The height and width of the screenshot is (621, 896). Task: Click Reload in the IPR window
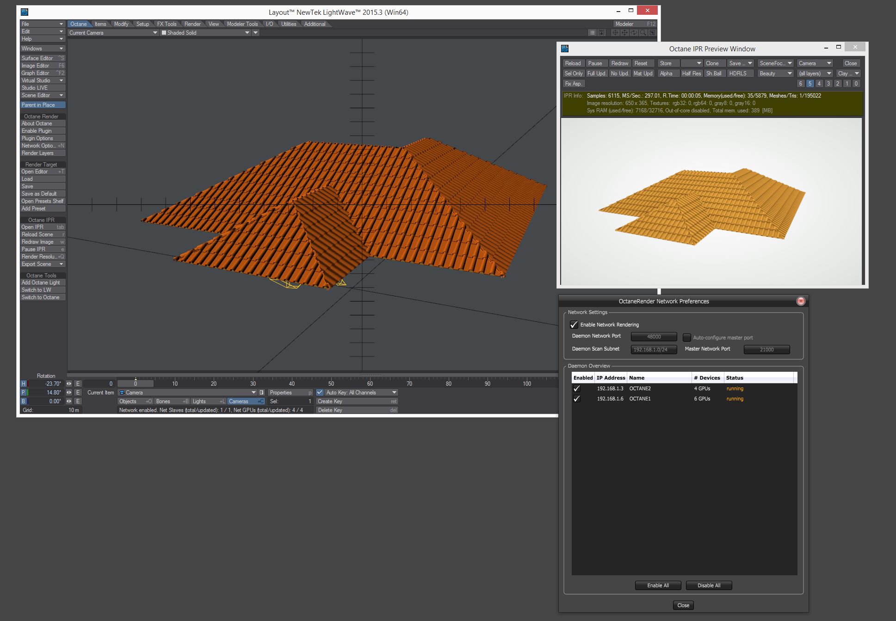tap(573, 63)
